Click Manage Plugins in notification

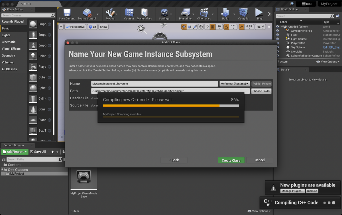pyautogui.click(x=293, y=191)
